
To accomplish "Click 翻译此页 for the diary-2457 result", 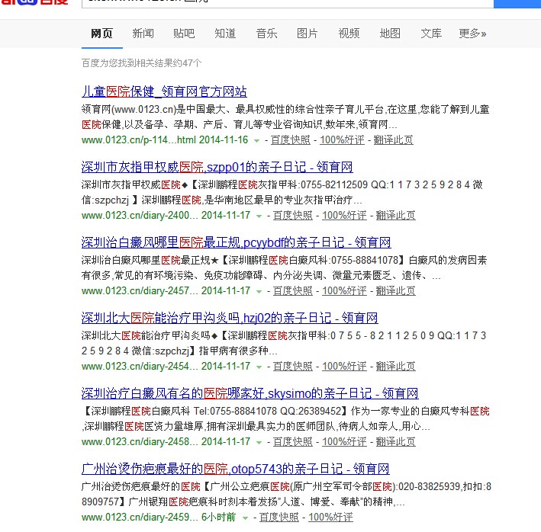I will click(396, 291).
